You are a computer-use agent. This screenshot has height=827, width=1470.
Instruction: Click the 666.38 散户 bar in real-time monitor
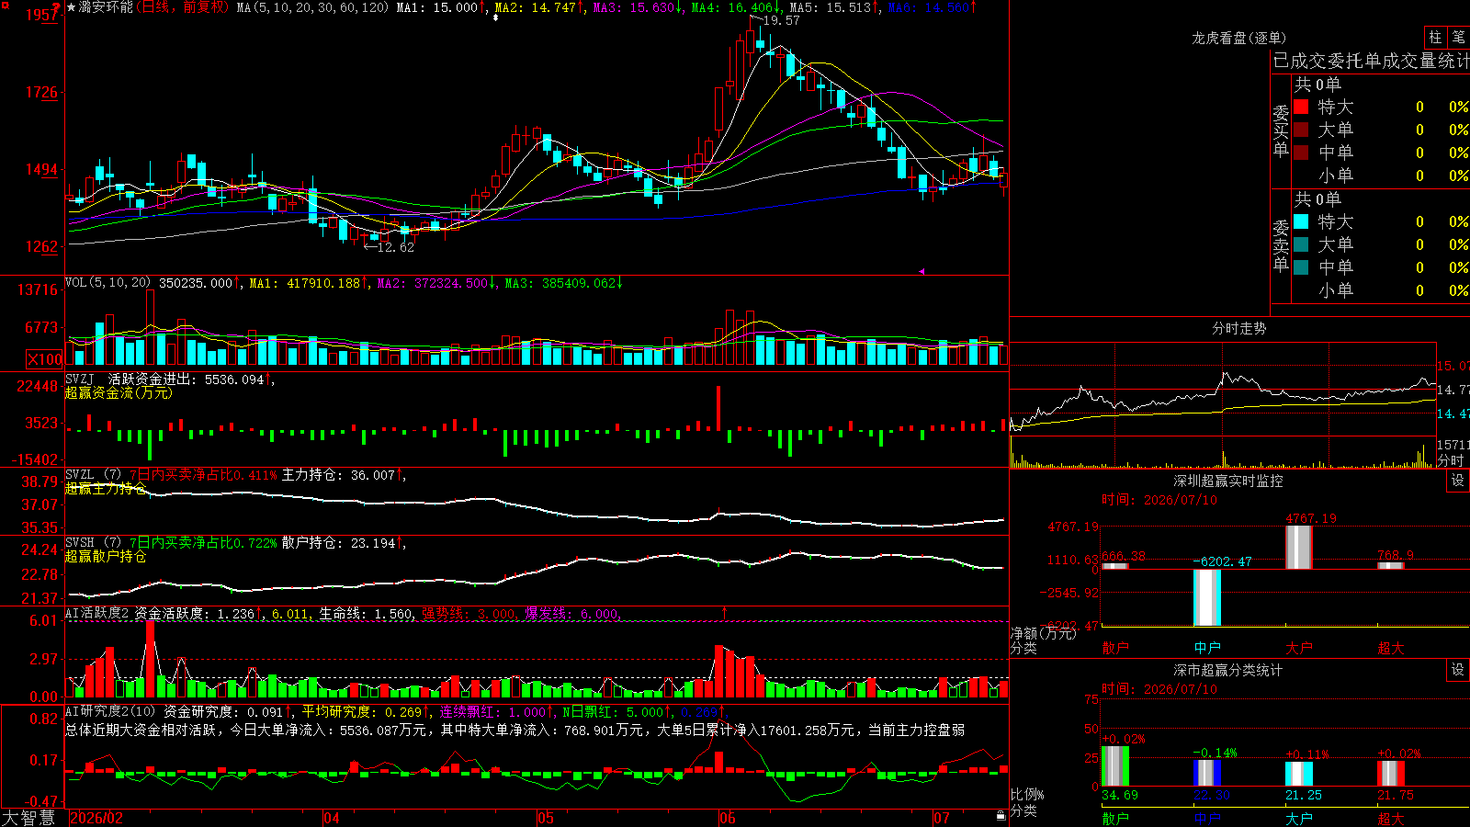pos(1115,566)
